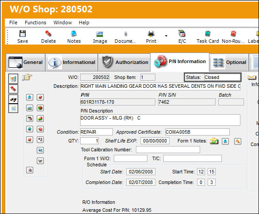
Task: Click the Shop Item field
Action: click(x=148, y=77)
